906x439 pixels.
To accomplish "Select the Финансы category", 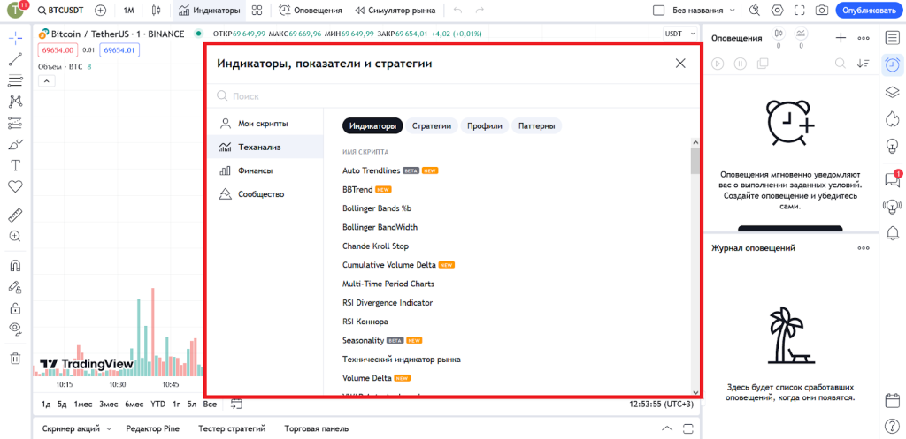I will 265,170.
